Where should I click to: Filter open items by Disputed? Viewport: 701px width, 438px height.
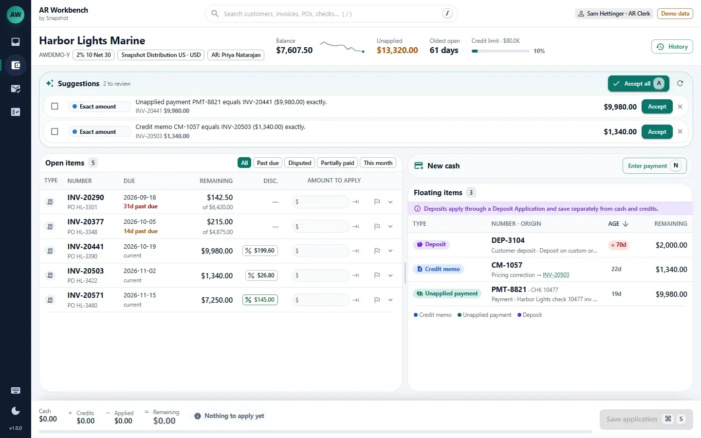tap(300, 163)
